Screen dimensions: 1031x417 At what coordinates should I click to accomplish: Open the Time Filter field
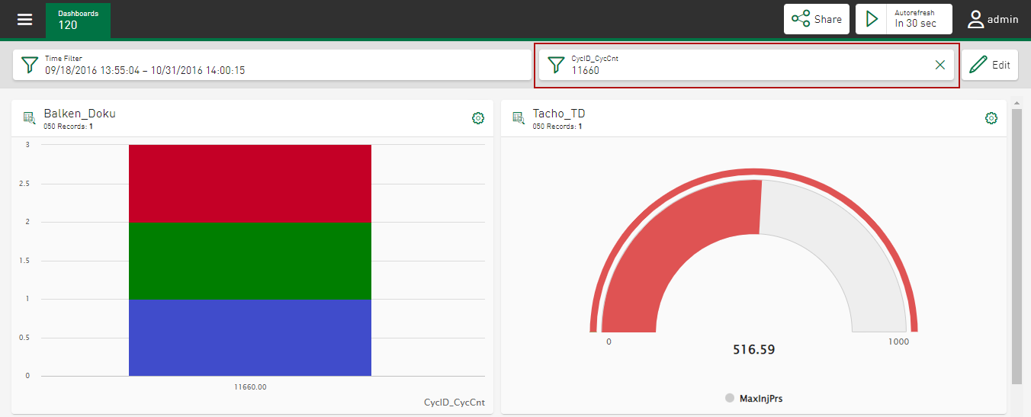point(272,65)
